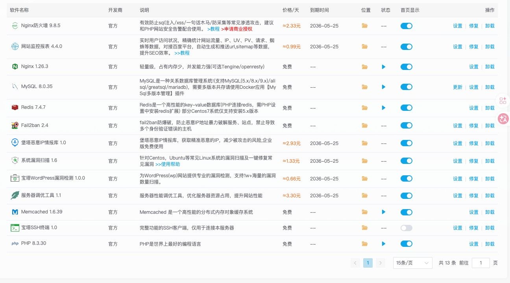Screen dimensions: 510x283
Task: Click the Memcached running status play icon
Action: pyautogui.click(x=384, y=212)
